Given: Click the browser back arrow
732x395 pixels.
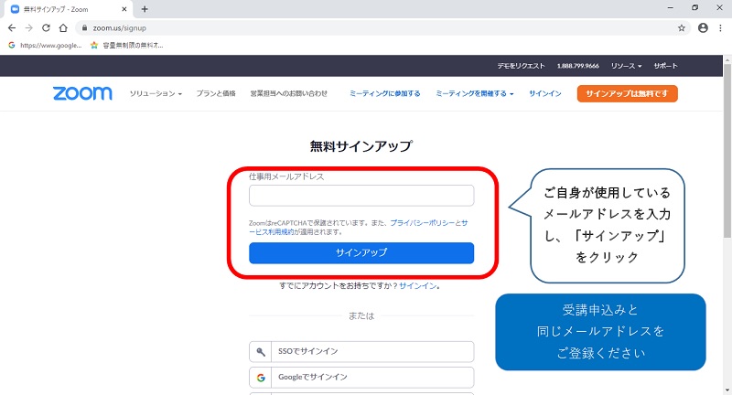Looking at the screenshot, I should [x=12, y=28].
